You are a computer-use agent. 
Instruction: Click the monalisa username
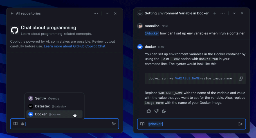(x=152, y=26)
